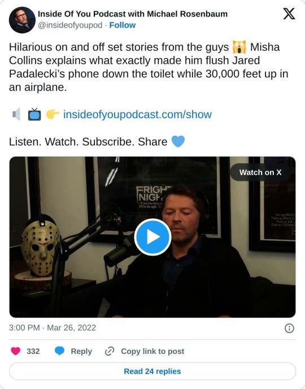This screenshot has height=389, width=305.
Task: Click the screaming cat emoji
Action: [x=239, y=47]
